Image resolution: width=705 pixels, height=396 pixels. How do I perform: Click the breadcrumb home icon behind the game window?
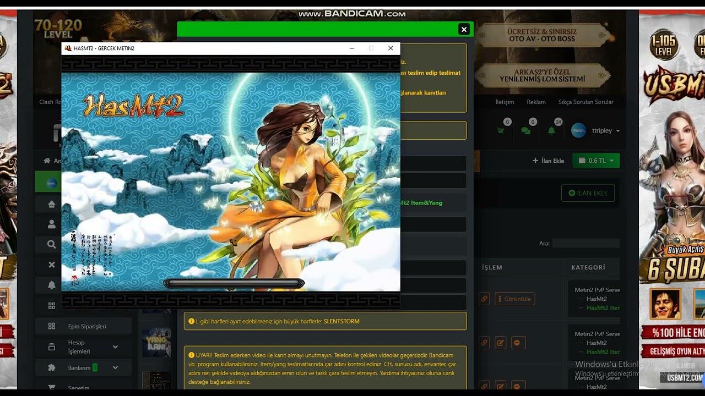pos(47,161)
